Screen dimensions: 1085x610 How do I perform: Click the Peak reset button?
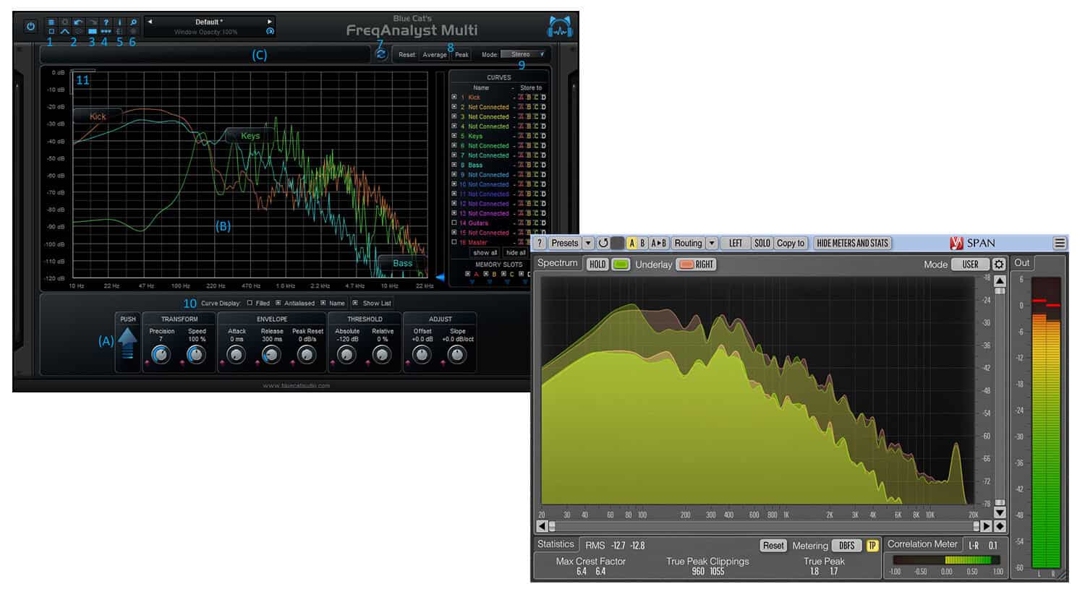tap(461, 54)
